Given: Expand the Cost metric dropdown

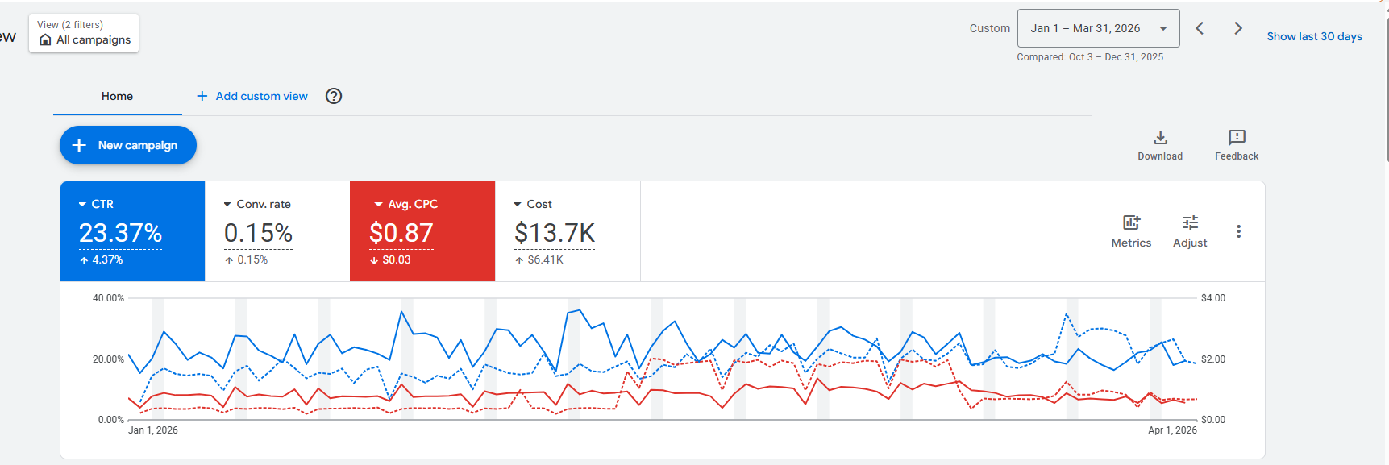Looking at the screenshot, I should [518, 205].
